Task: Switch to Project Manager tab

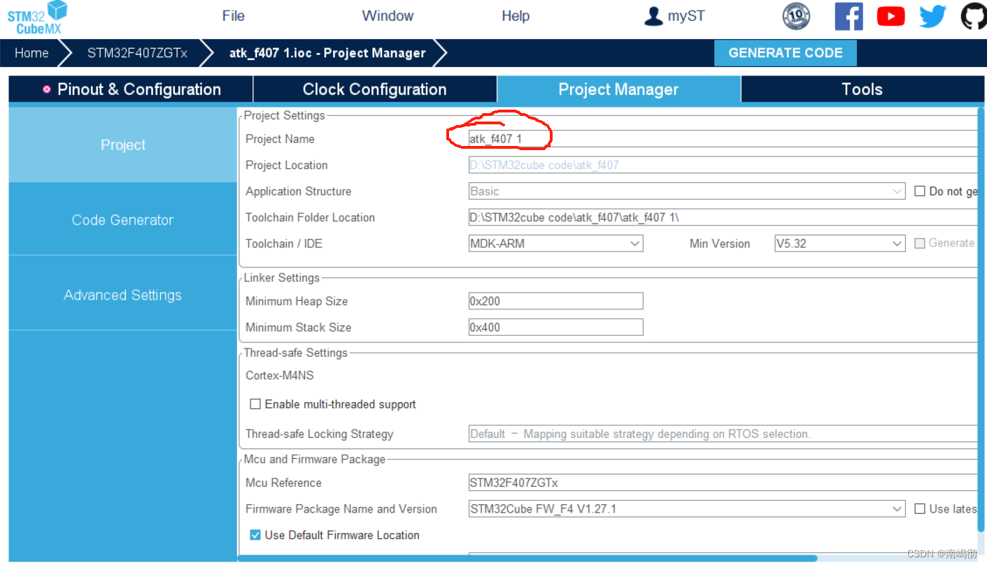Action: point(618,89)
